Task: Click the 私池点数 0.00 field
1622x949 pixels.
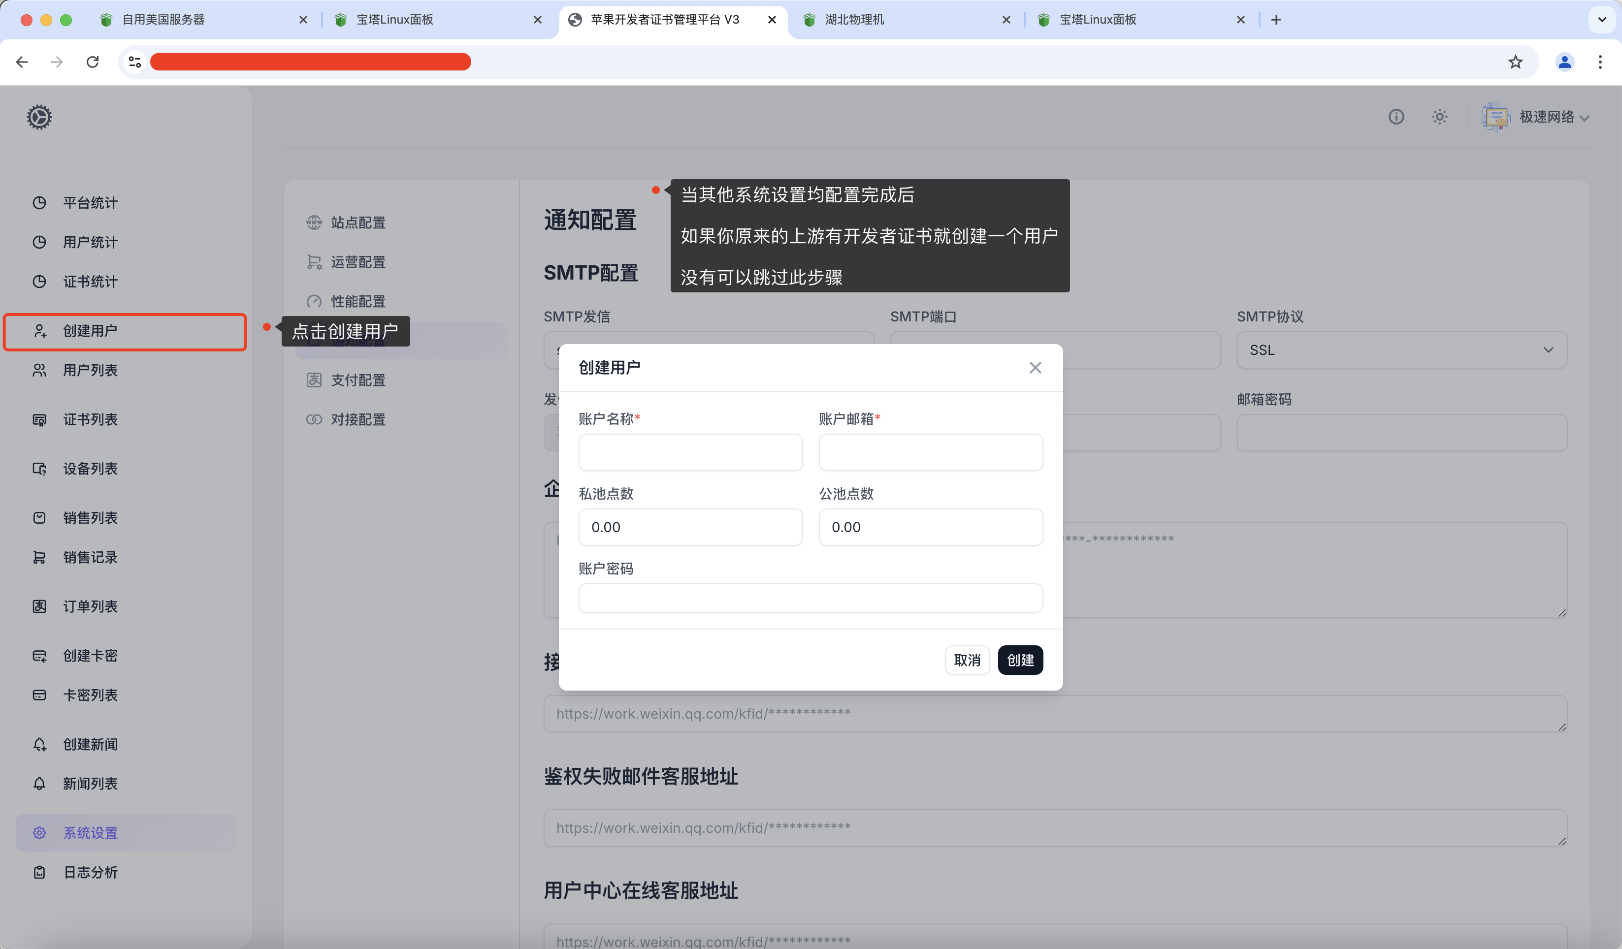Action: point(691,527)
